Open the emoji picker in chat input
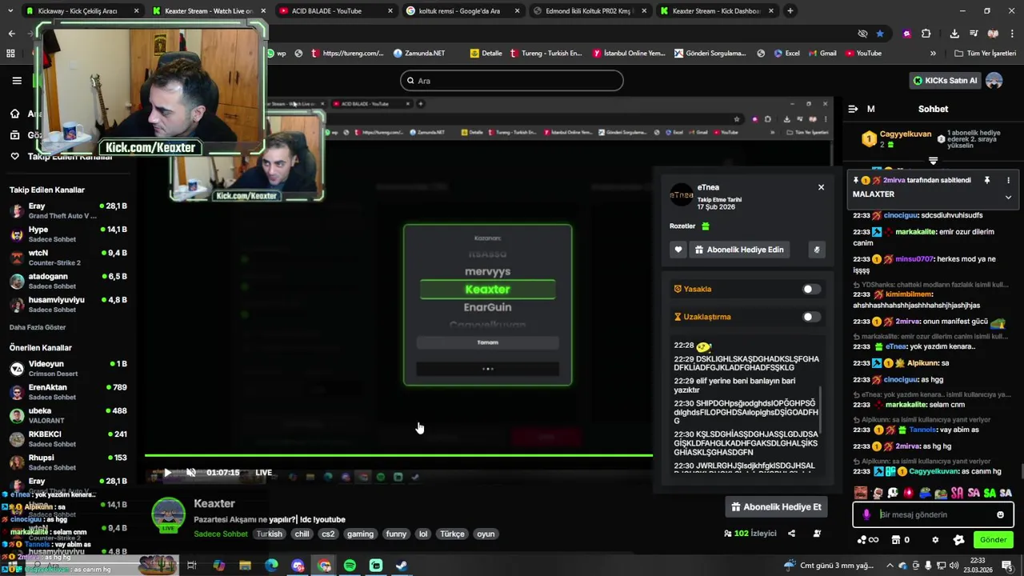Screen dimensions: 1024x576 (1000, 514)
